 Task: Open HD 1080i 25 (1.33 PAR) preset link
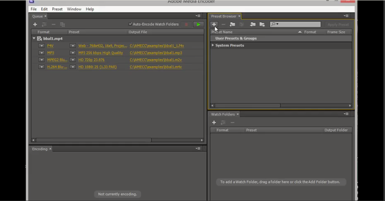click(98, 67)
